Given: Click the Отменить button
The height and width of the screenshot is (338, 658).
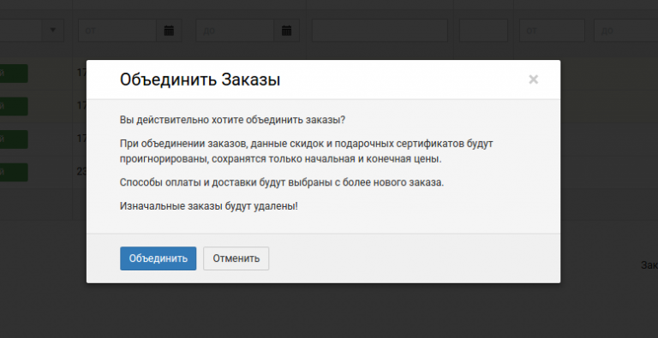Looking at the screenshot, I should pyautogui.click(x=236, y=258).
